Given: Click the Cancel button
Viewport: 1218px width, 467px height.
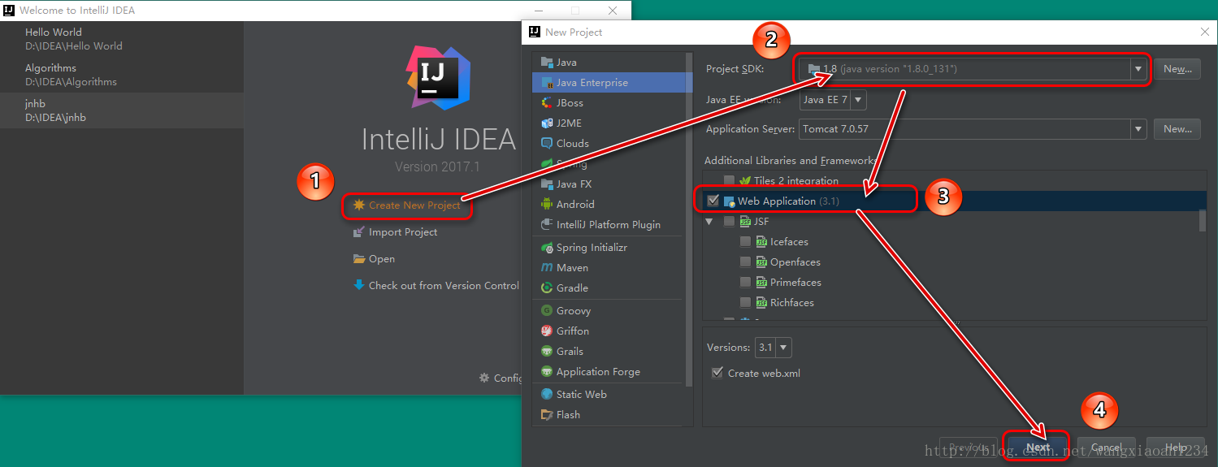Looking at the screenshot, I should (x=1107, y=448).
